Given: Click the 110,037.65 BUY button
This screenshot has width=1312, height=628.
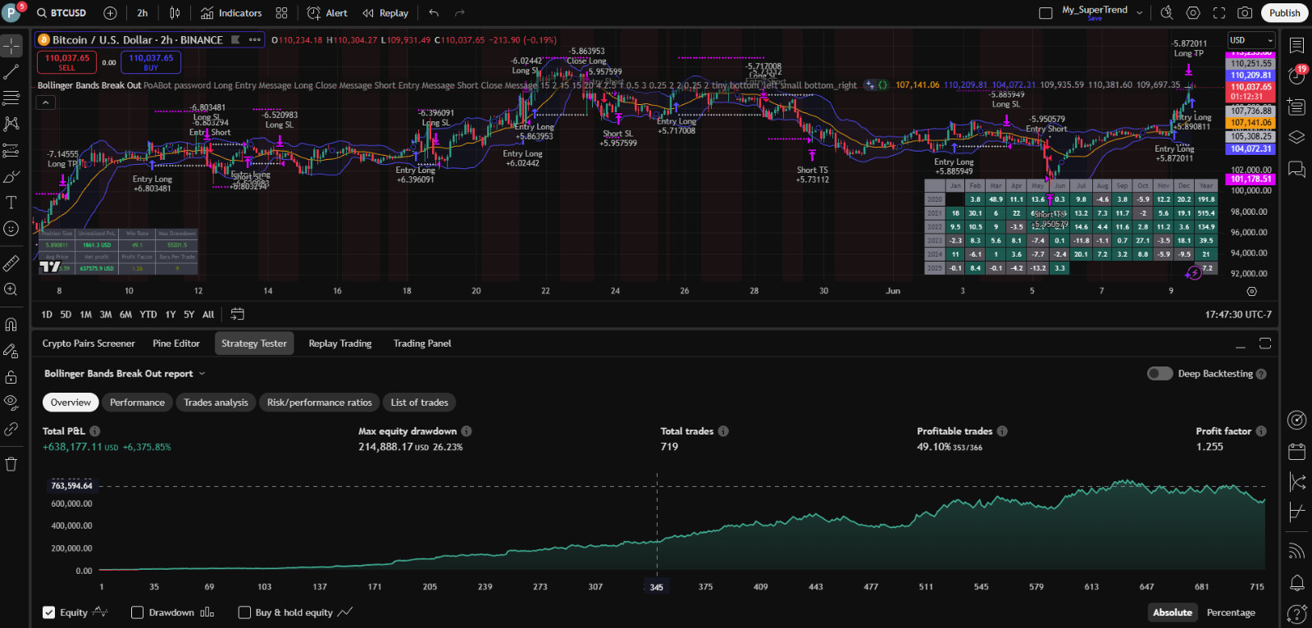Looking at the screenshot, I should (151, 62).
